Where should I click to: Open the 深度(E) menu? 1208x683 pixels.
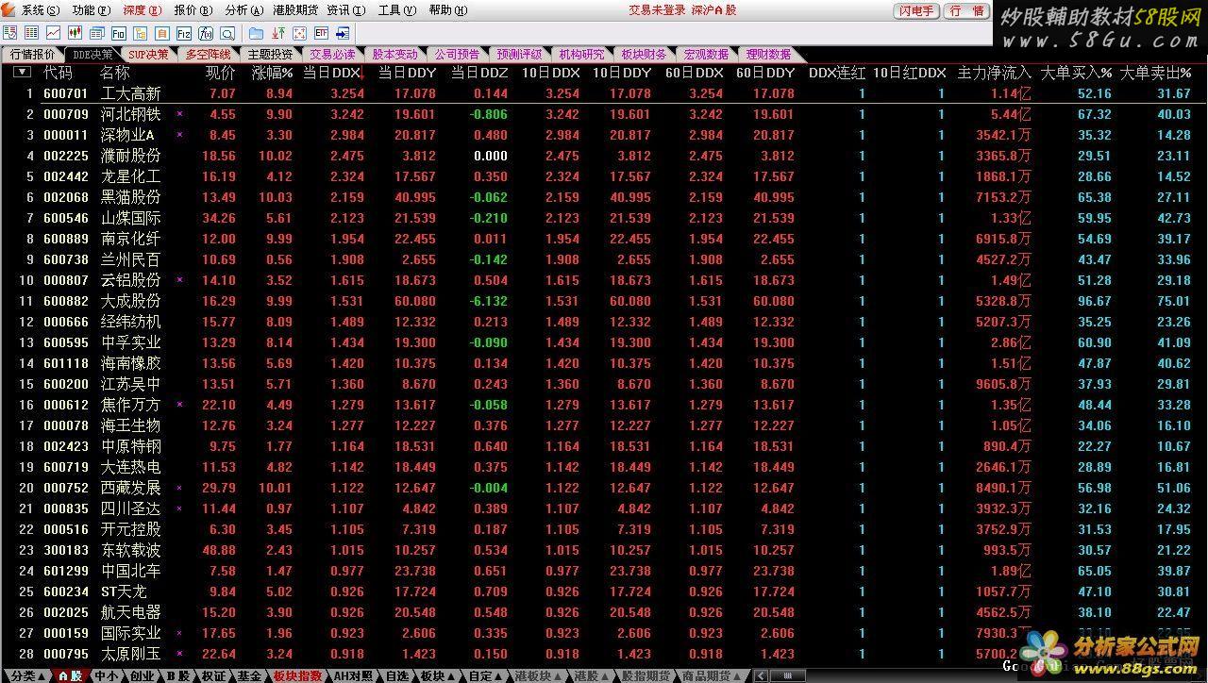click(x=142, y=10)
